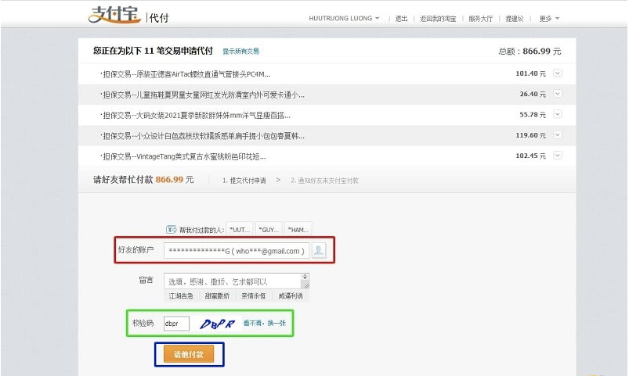Click the 担保交易--儿童拖鞋 transaction title
Image resolution: width=629 pixels, height=376 pixels.
[x=202, y=95]
